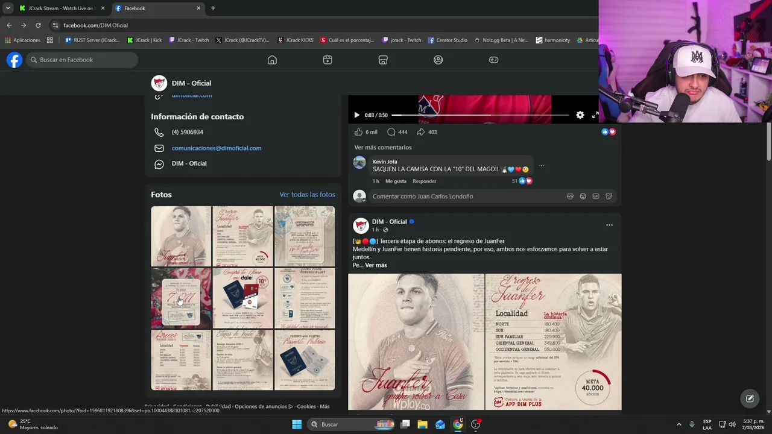Open the JuanFer post image on the left
Screen dimensions: 772x434
click(416, 342)
